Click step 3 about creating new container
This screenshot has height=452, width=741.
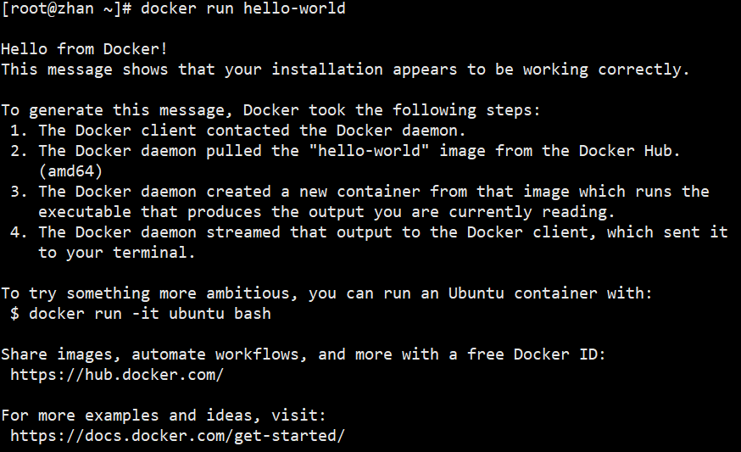[x=365, y=192]
